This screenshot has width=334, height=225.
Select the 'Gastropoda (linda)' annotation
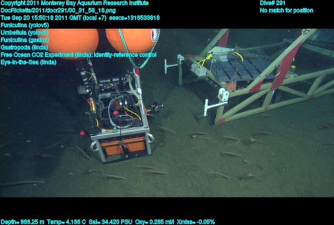coord(24,47)
